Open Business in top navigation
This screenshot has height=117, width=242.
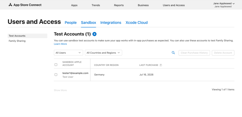[143, 5]
